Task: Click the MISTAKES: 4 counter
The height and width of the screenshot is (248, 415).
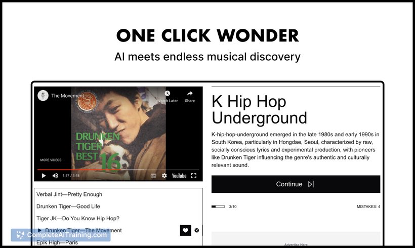Action: click(x=368, y=206)
